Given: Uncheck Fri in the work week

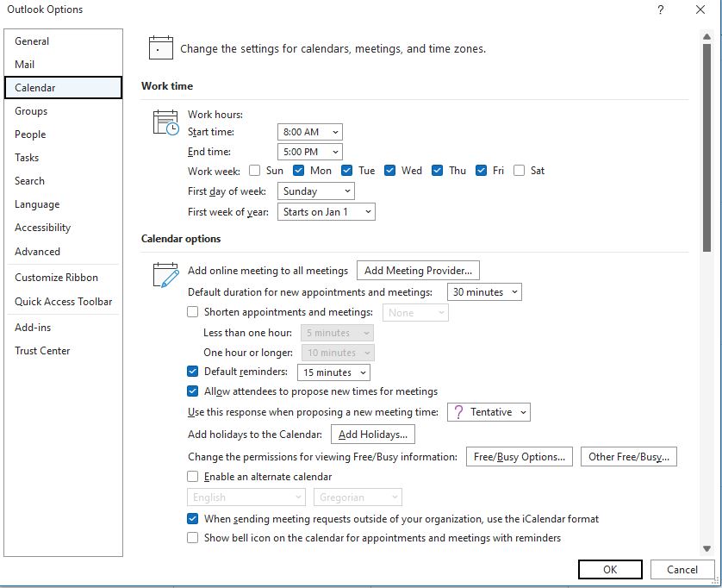Looking at the screenshot, I should click(x=481, y=171).
